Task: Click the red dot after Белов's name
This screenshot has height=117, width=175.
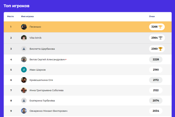Action: click(66, 59)
